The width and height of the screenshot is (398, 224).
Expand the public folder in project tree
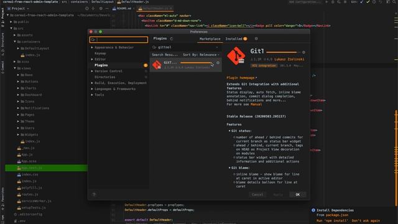(11, 22)
